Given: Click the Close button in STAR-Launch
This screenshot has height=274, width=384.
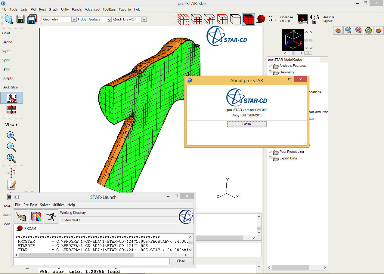Looking at the screenshot, I should coord(181,261).
